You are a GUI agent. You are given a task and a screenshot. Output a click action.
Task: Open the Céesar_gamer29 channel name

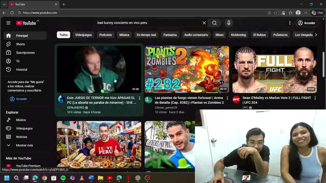[x=166, y=108]
